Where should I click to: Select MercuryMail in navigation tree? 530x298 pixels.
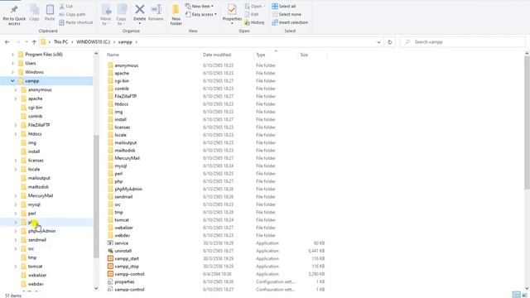tap(41, 195)
